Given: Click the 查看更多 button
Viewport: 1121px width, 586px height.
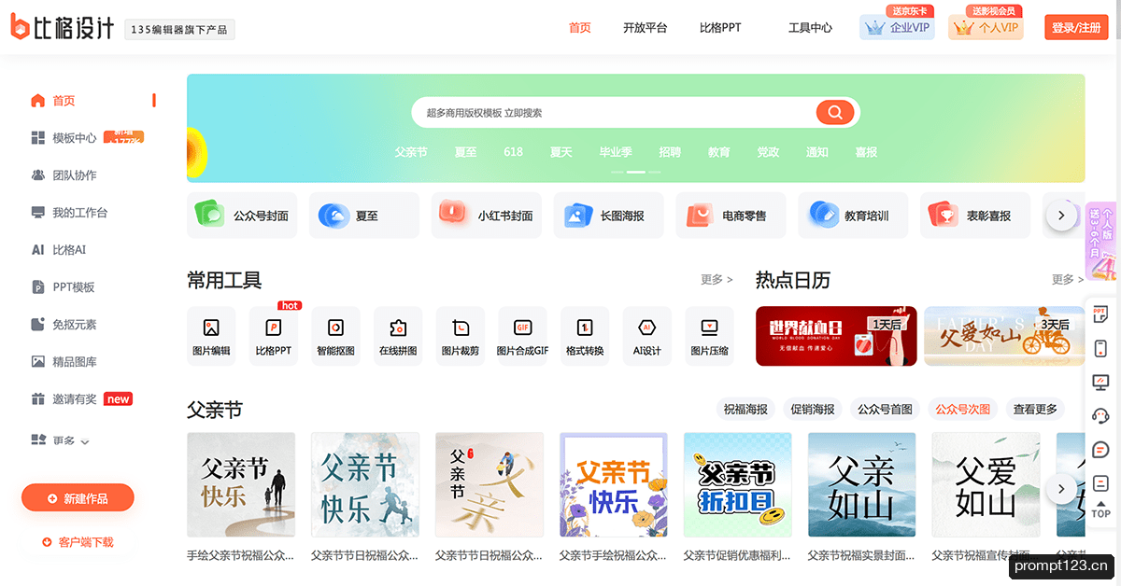Looking at the screenshot, I should click(1035, 409).
